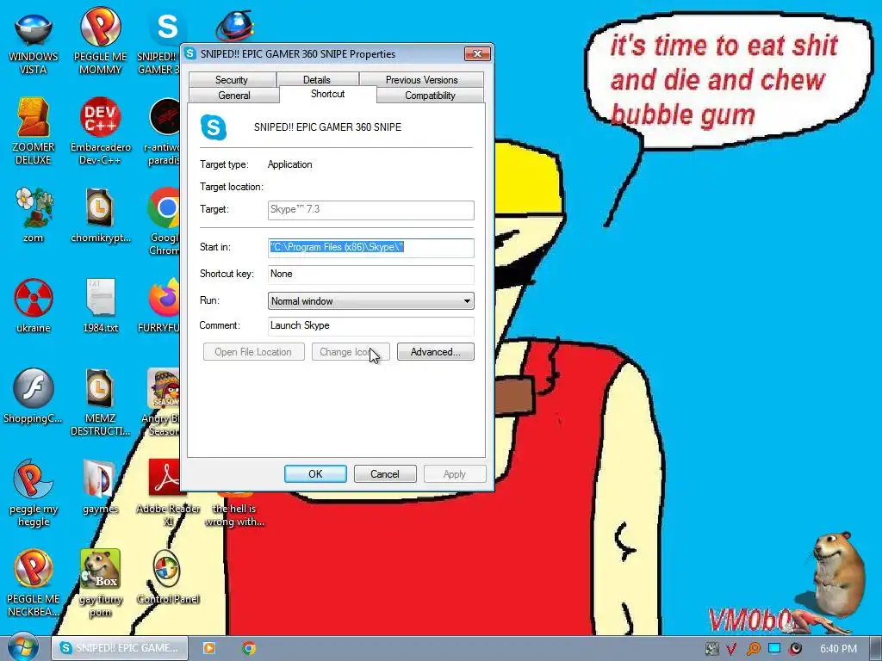Switch to the Compatibility tab
Screen dimensions: 882x661
pos(430,95)
